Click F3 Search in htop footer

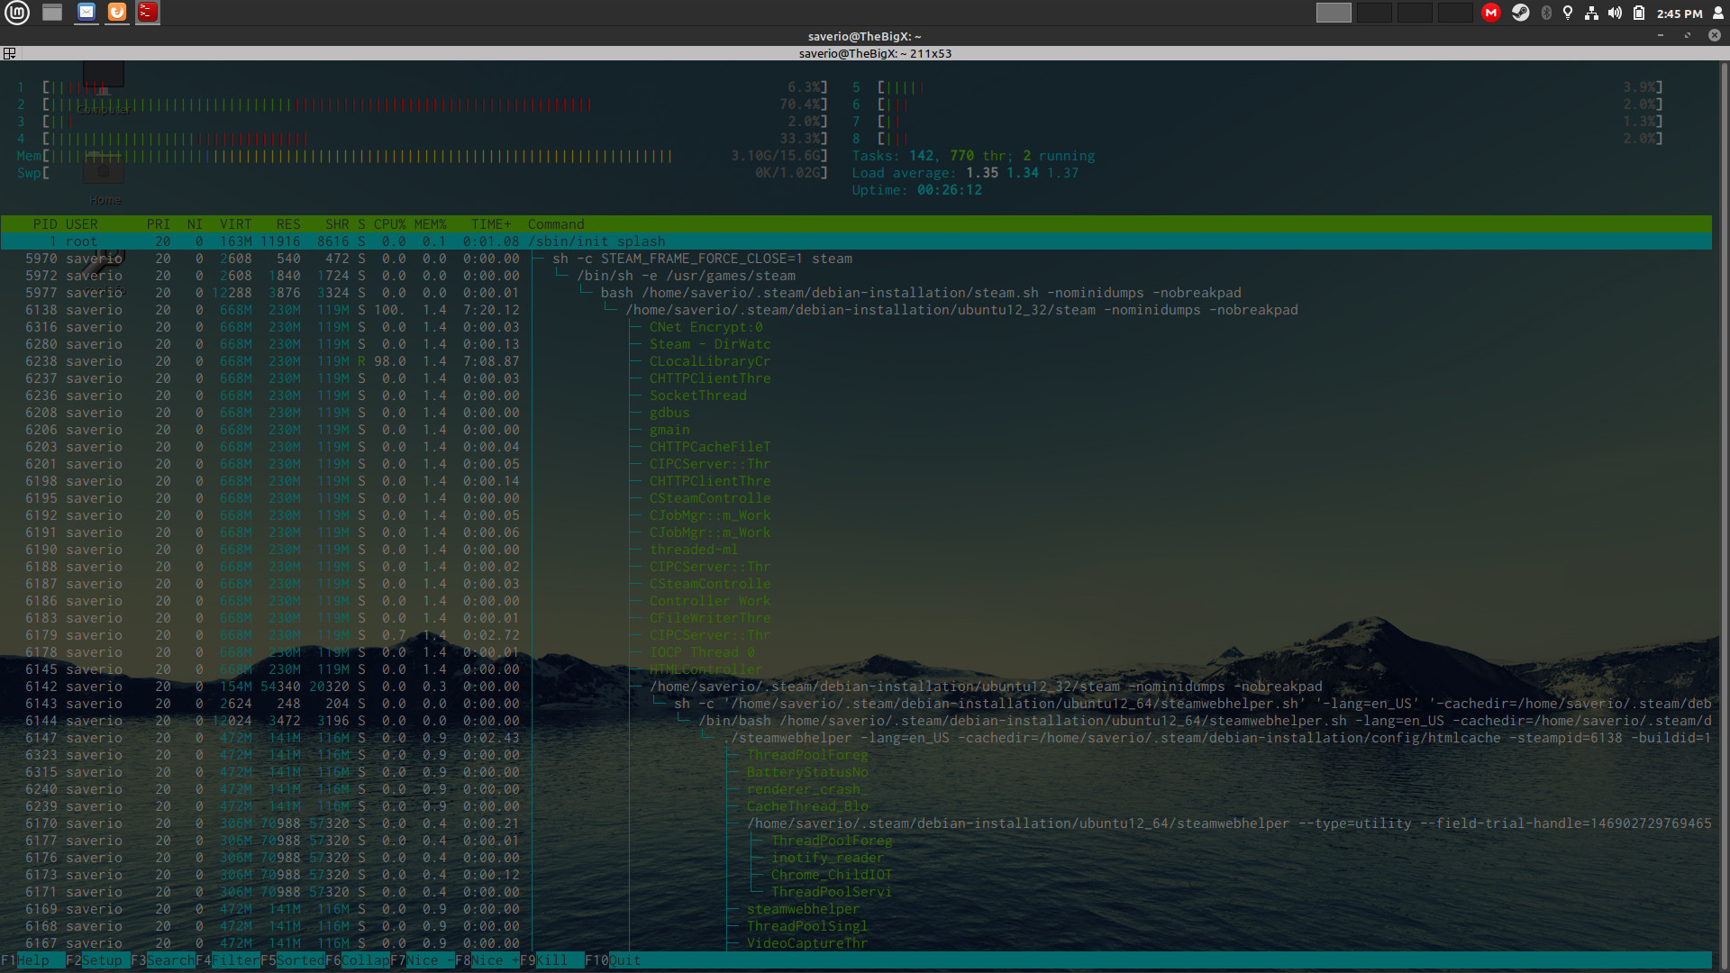pyautogui.click(x=163, y=960)
